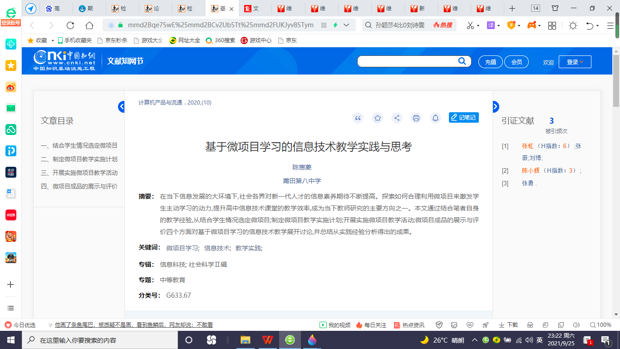
Task: Click keyword 教学实践
Action: click(x=249, y=248)
